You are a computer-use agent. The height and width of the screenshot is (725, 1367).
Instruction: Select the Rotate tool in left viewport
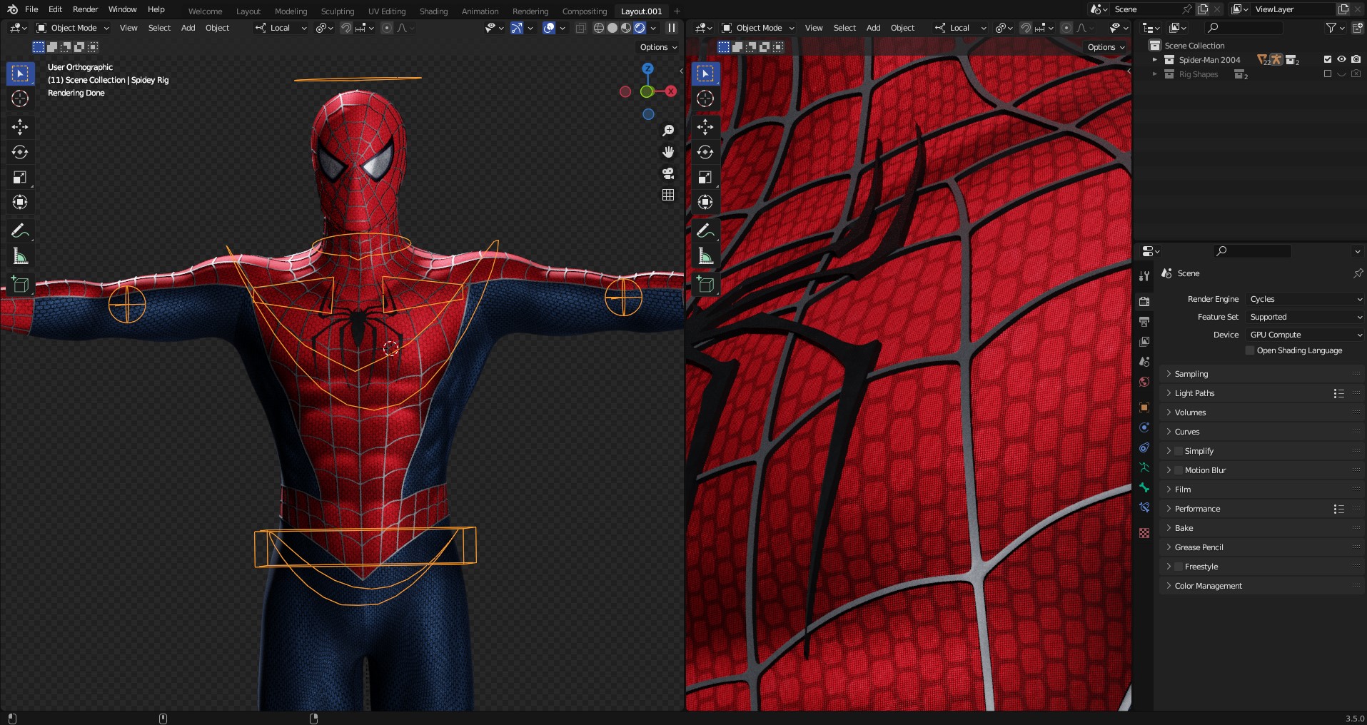(x=20, y=152)
